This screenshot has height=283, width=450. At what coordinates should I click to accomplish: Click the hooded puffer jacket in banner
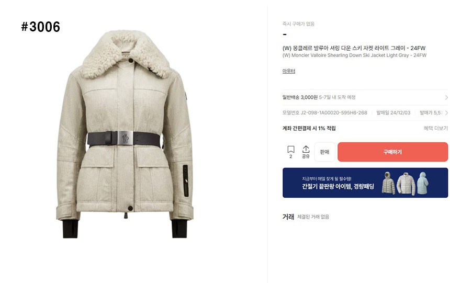click(388, 183)
